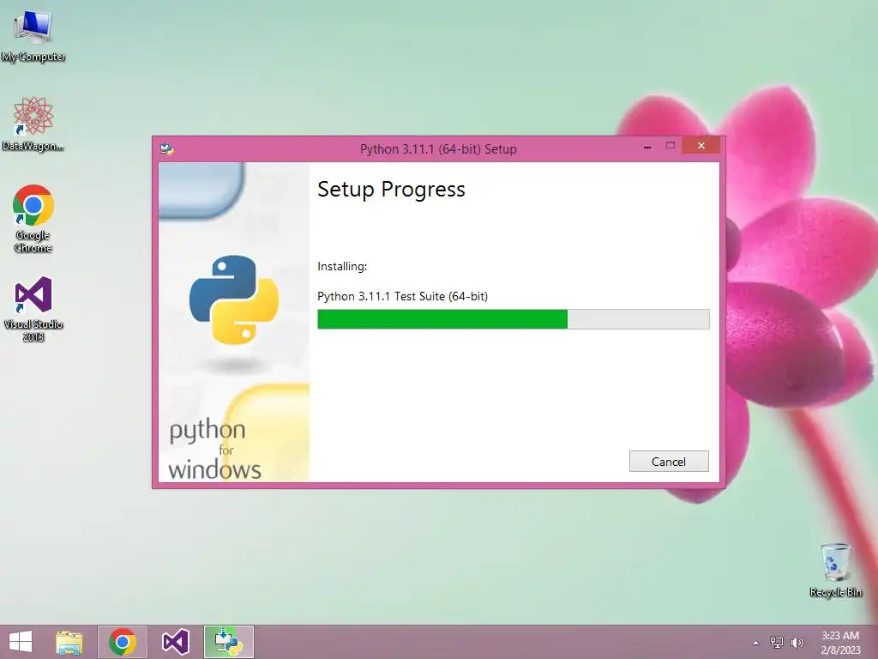Open Visual Studio from the taskbar
The height and width of the screenshot is (659, 878).
point(175,642)
